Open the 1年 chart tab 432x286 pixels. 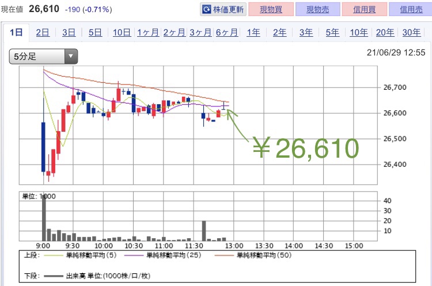[x=253, y=32]
